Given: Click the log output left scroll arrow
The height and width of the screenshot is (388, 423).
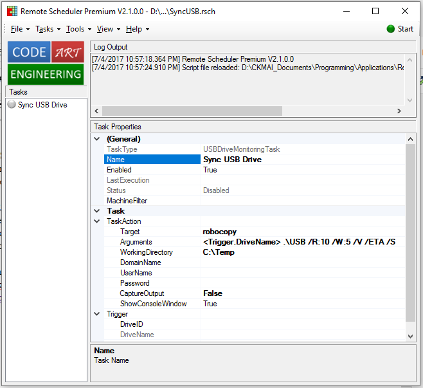Looking at the screenshot, I should coord(96,111).
